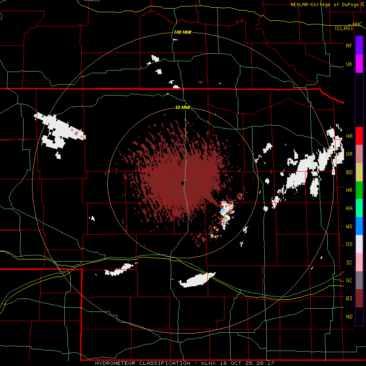Select the red HA legend swatch
366x366 pixels.
click(359, 136)
